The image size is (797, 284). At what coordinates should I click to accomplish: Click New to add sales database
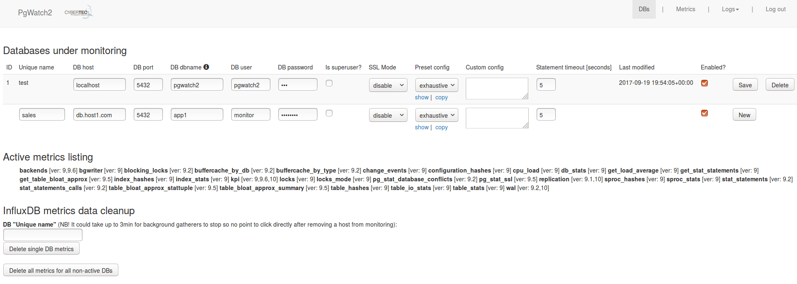click(744, 115)
